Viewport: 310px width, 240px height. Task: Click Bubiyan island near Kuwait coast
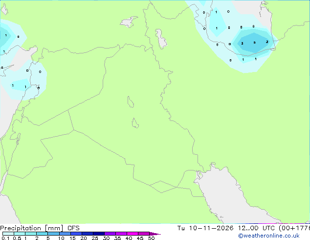[x=200, y=175]
